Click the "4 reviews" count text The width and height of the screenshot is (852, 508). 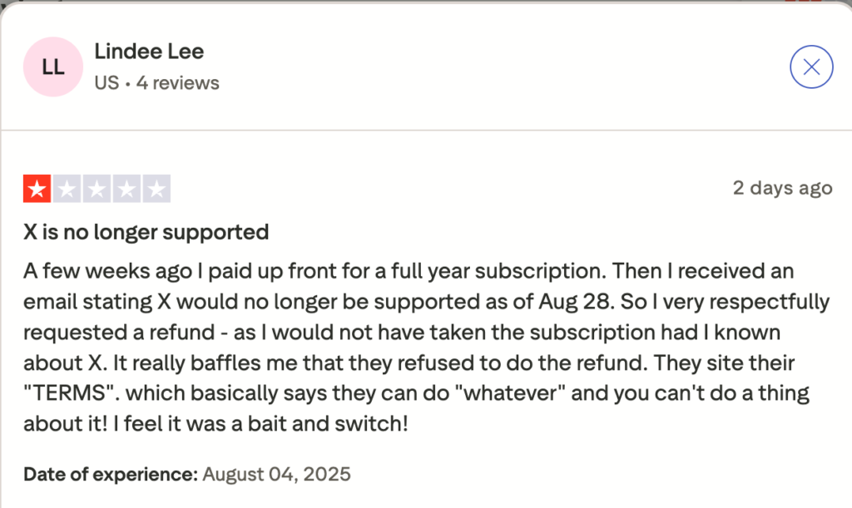tap(178, 83)
